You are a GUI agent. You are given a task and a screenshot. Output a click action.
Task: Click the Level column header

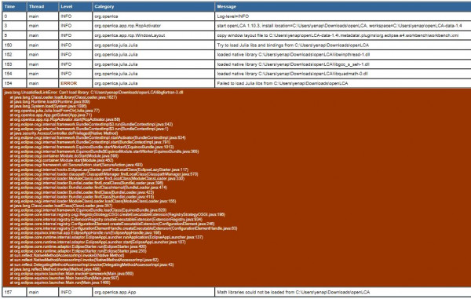(x=75, y=6)
